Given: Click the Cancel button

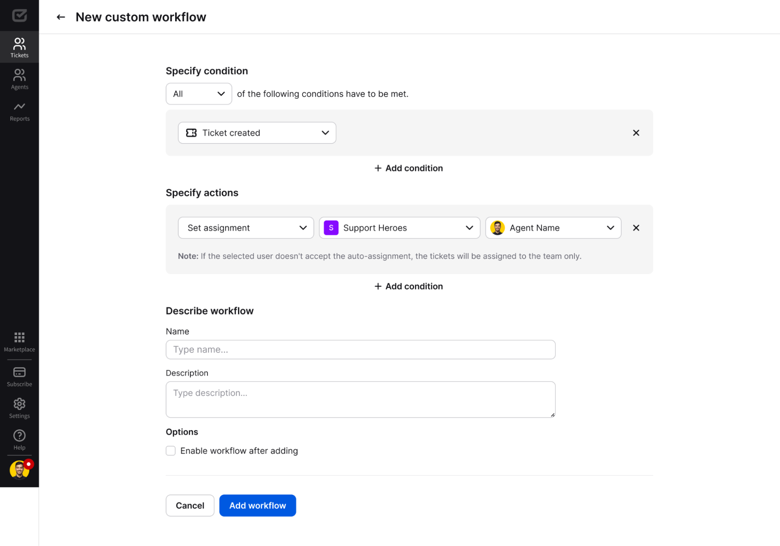Looking at the screenshot, I should pos(190,505).
